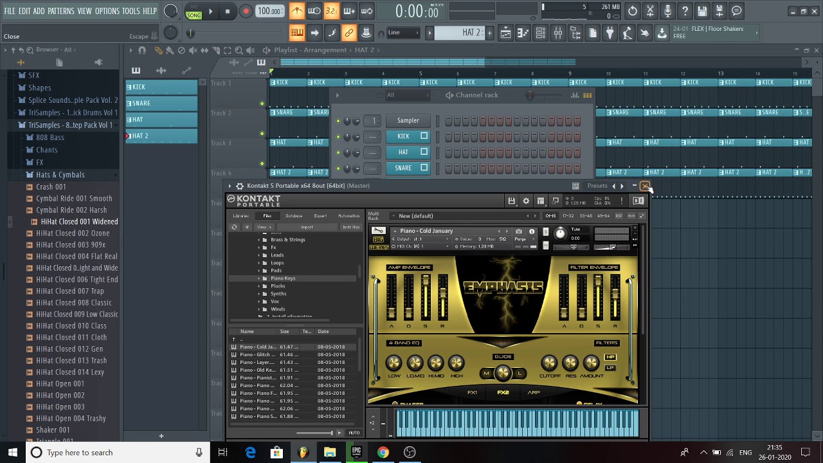Click the microphone recording icon in top toolbar
823x463 pixels.
pos(667,11)
